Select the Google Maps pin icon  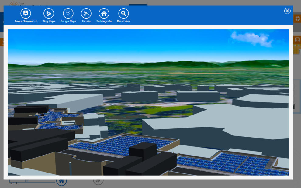(68, 13)
